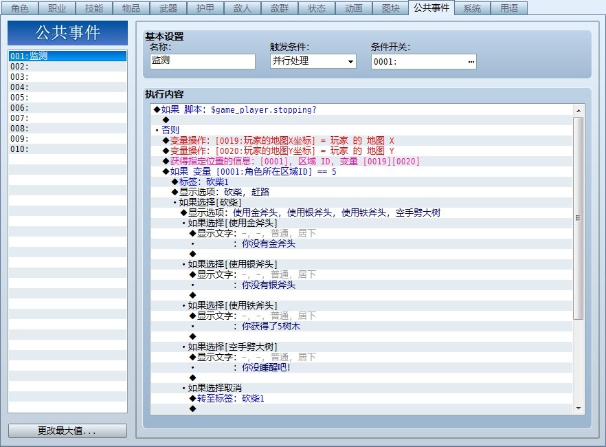Screen dimensions: 606x447
Task: Choose common event slot 005
Action: coord(67,98)
